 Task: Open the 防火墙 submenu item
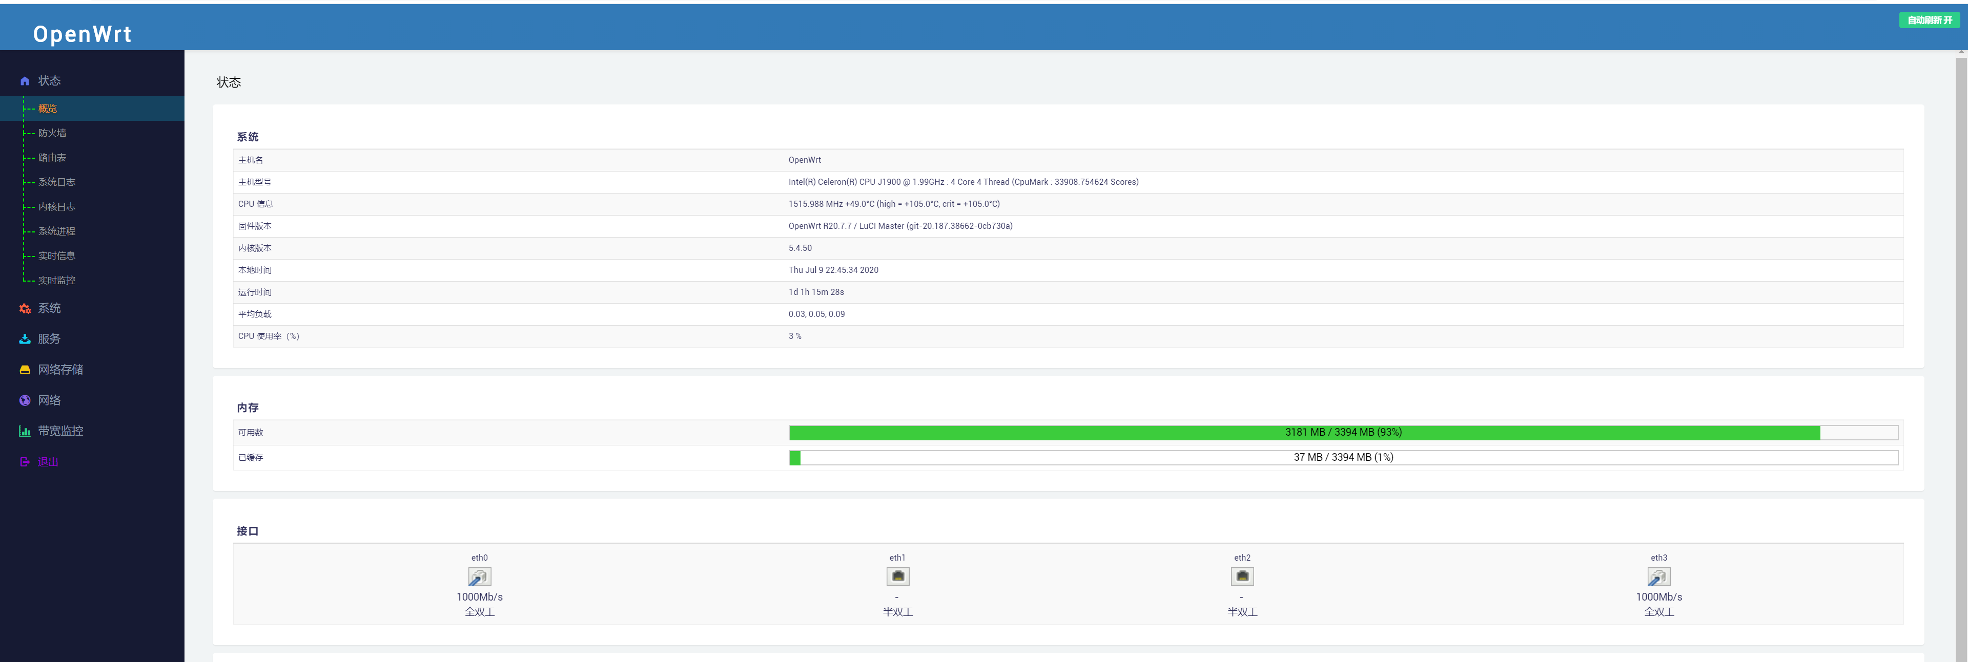click(52, 133)
